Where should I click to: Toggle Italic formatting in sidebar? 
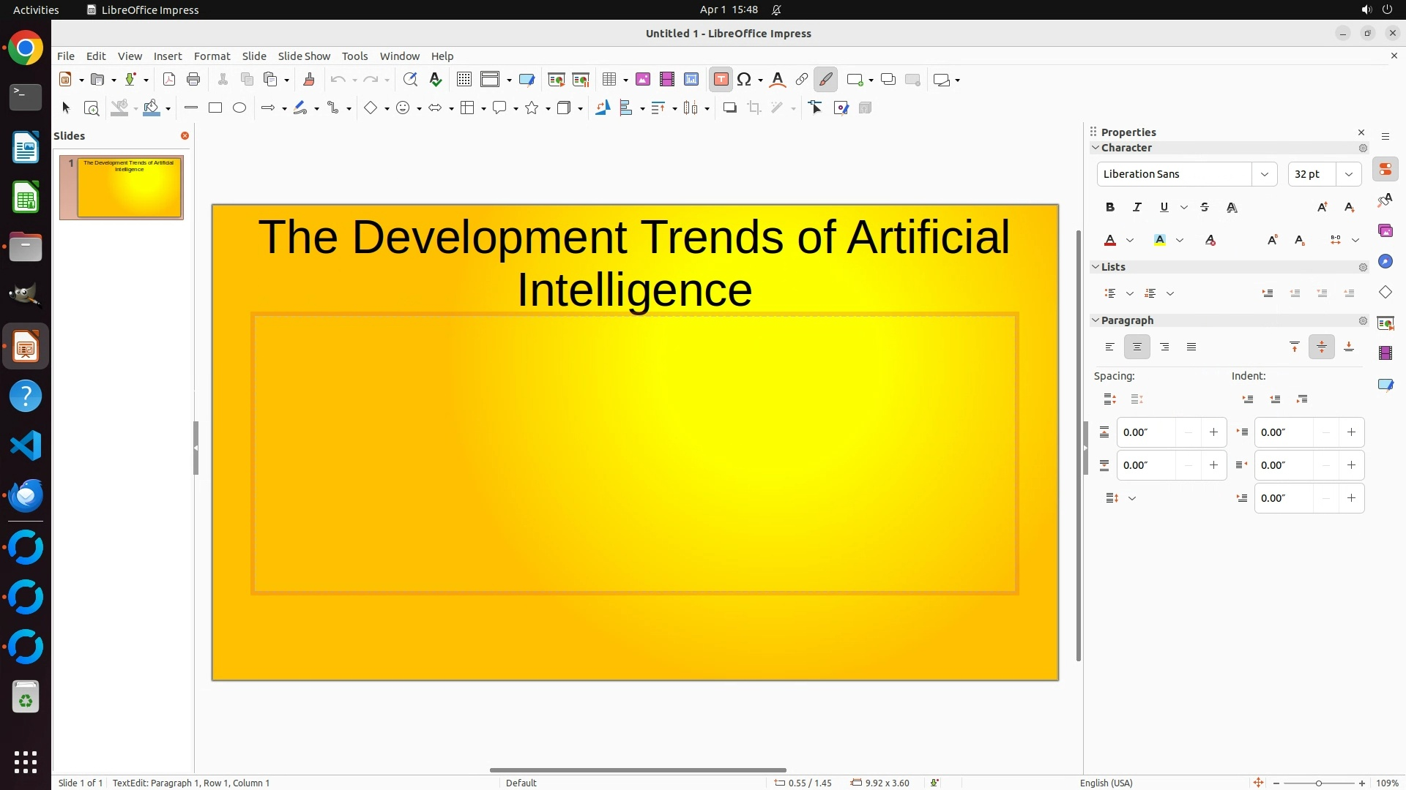pyautogui.click(x=1137, y=208)
